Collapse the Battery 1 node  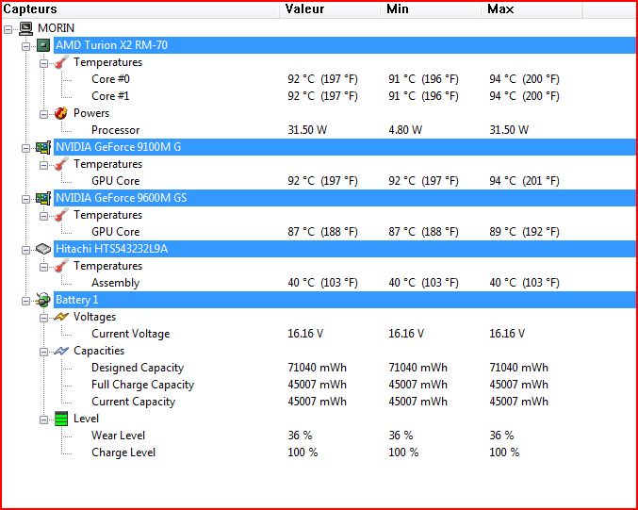pyautogui.click(x=25, y=302)
